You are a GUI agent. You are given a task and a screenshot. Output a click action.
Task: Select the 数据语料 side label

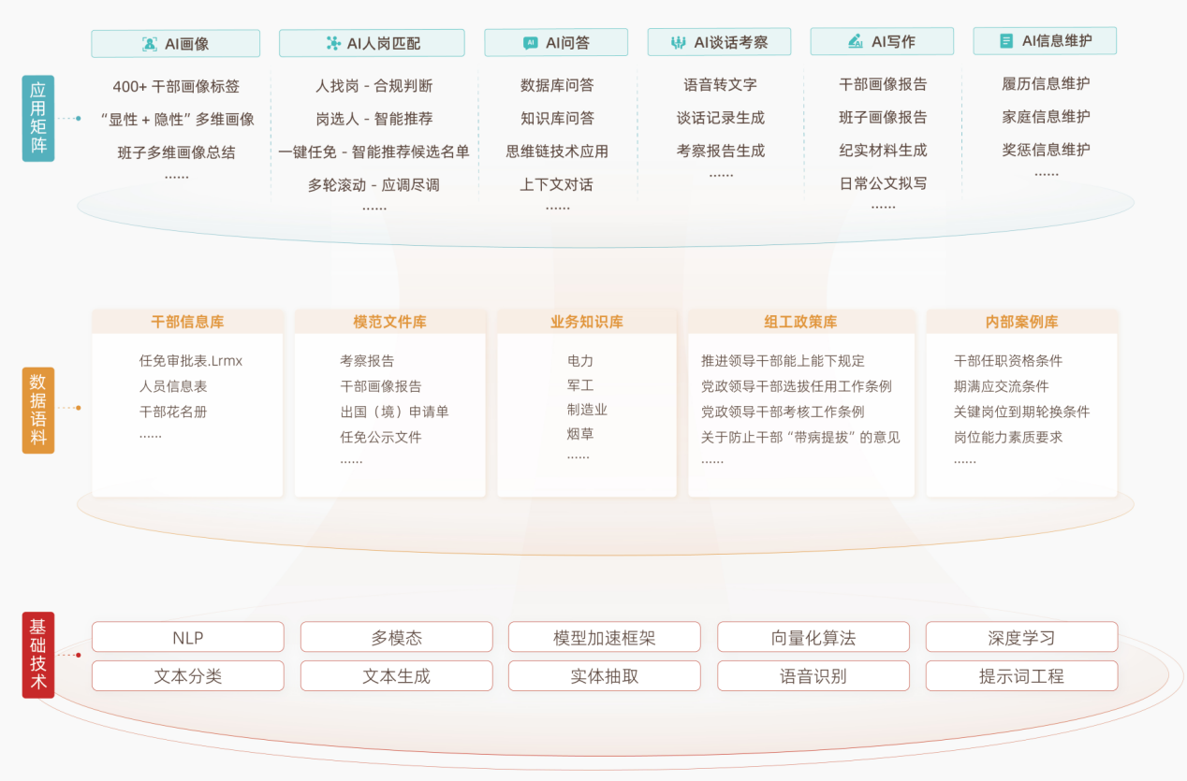(37, 410)
